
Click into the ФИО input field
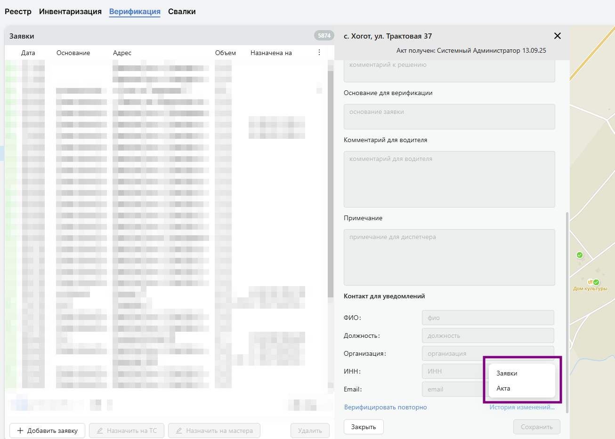[487, 318]
